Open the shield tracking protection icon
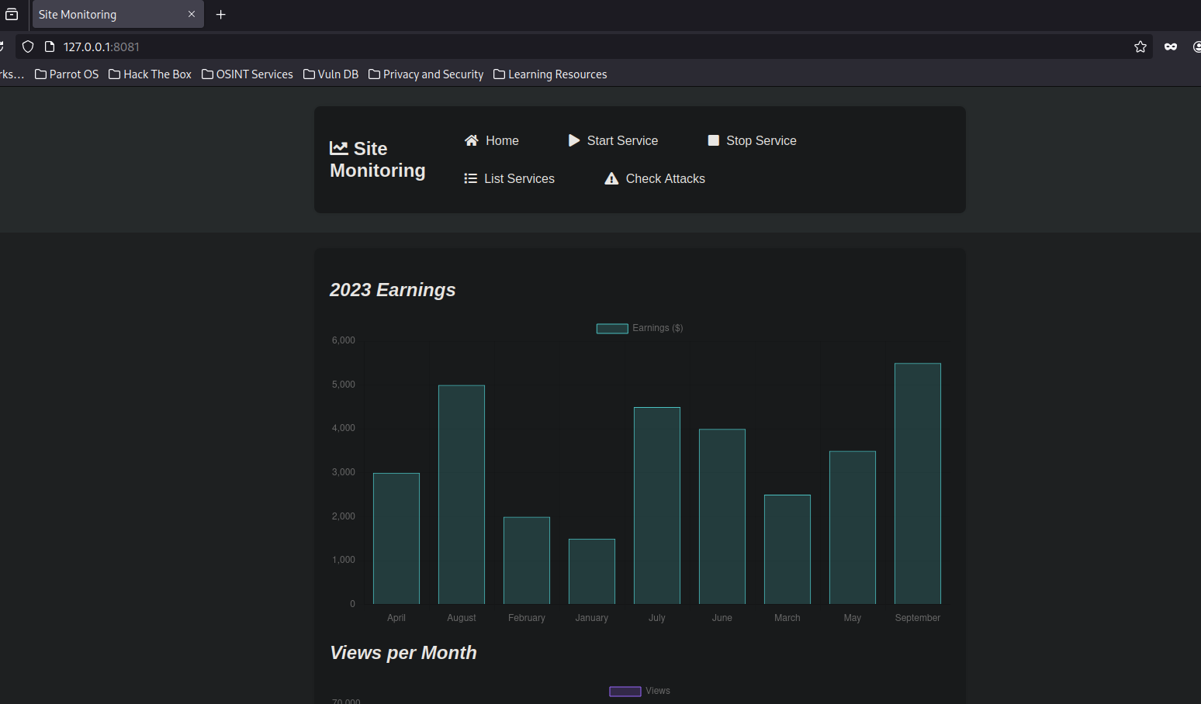This screenshot has height=704, width=1201. pos(28,47)
